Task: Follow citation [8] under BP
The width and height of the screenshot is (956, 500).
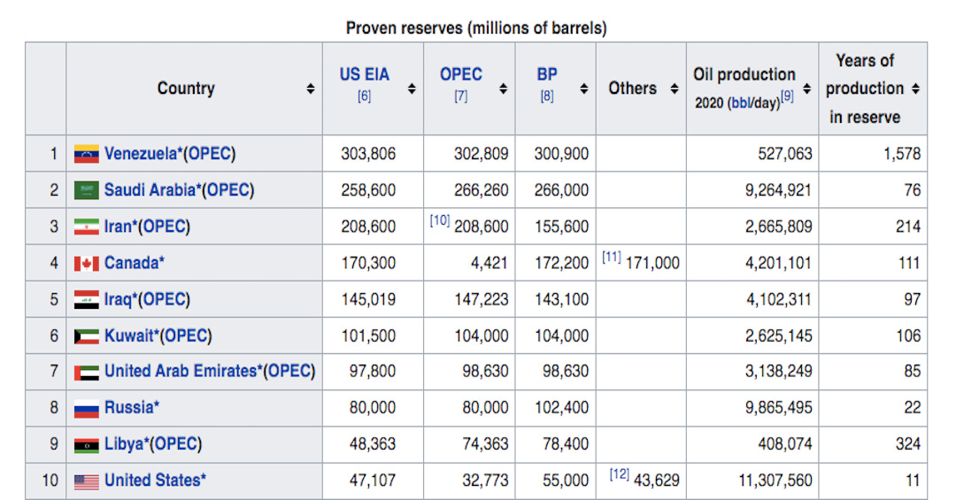Action: [547, 96]
